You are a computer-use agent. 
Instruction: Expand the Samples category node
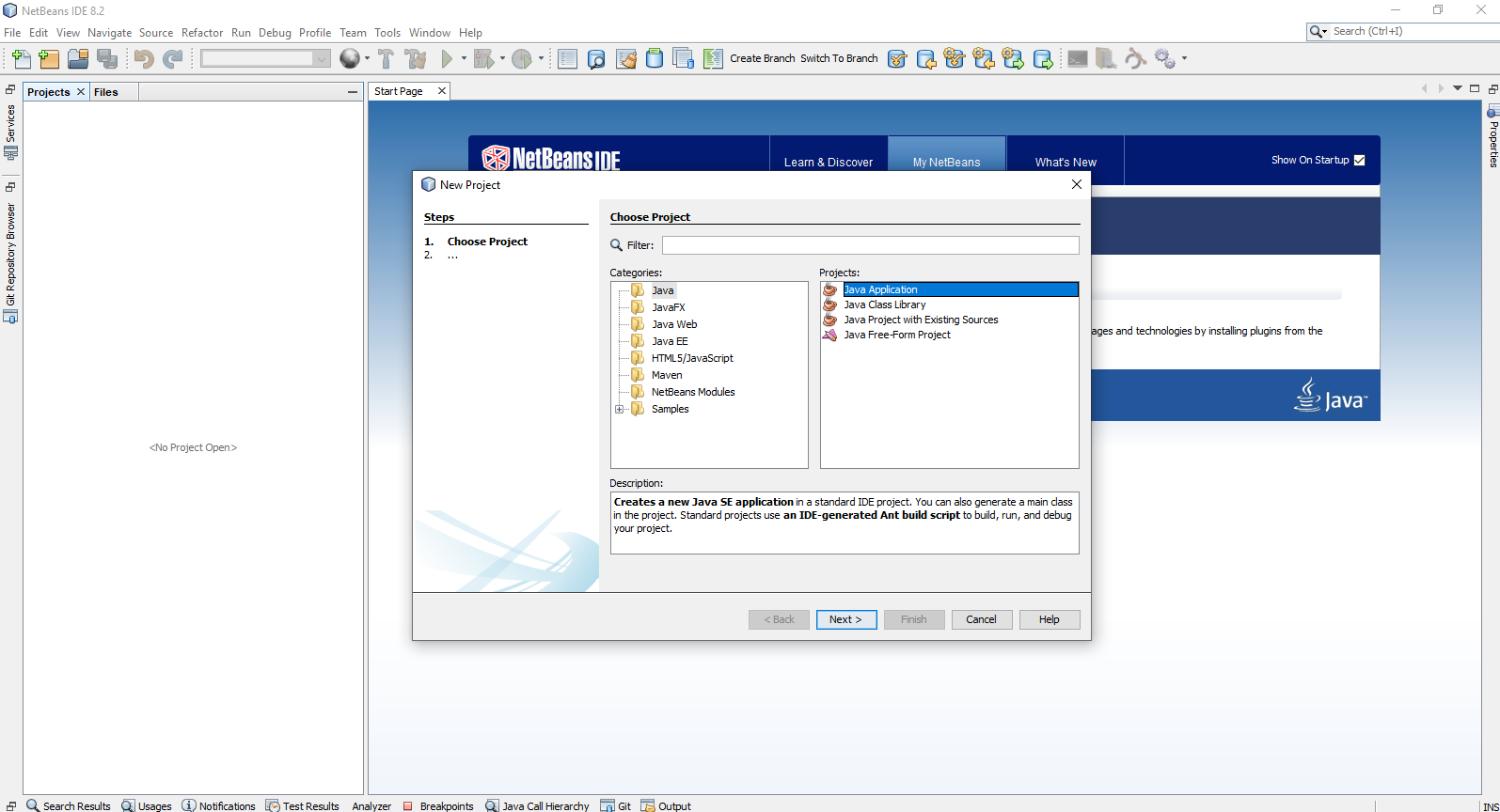tap(619, 409)
